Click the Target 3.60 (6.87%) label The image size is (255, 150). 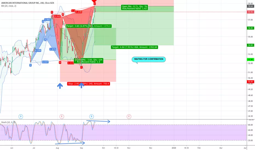pyautogui.click(x=89, y=26)
